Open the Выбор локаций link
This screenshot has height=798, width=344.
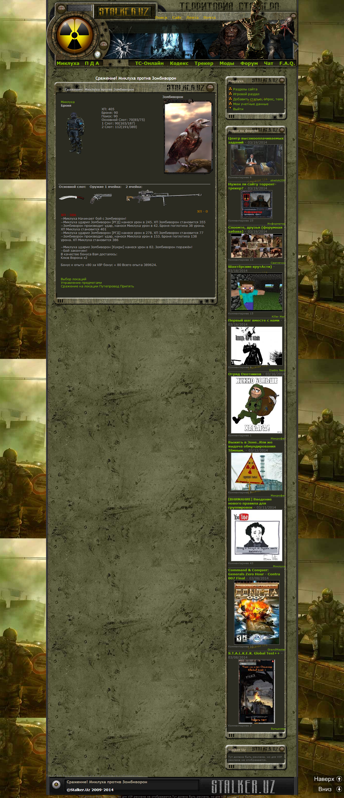tap(73, 279)
